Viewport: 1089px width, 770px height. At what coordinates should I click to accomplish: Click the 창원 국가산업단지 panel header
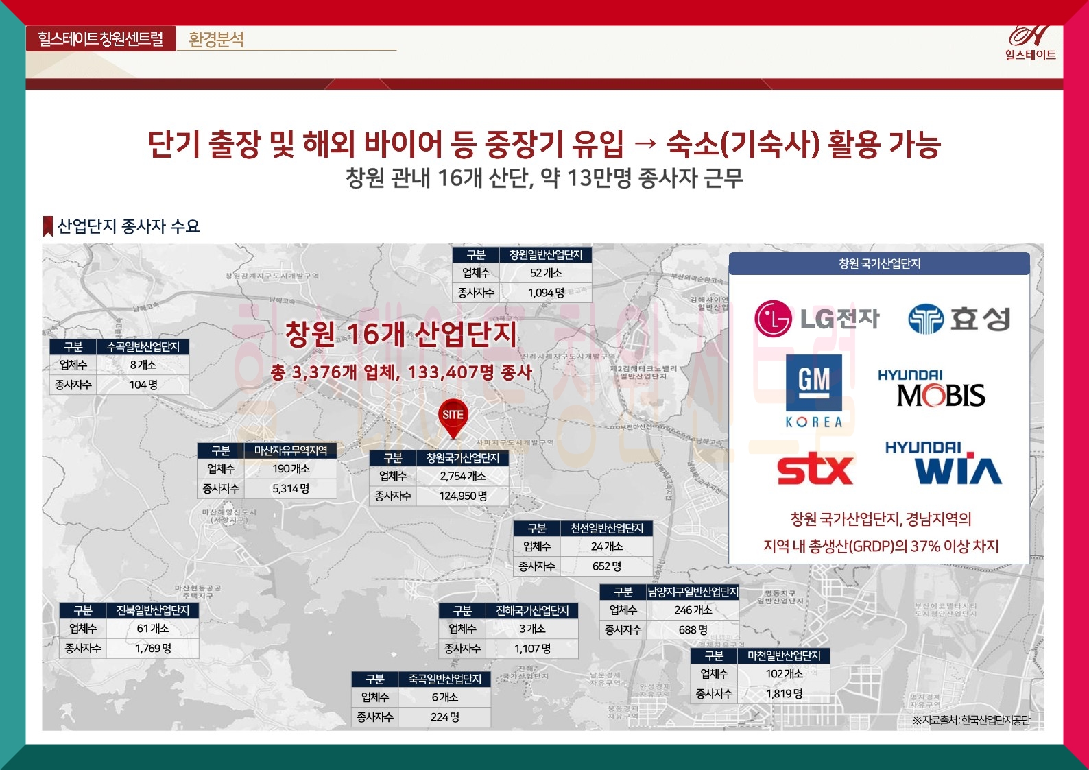pyautogui.click(x=879, y=264)
